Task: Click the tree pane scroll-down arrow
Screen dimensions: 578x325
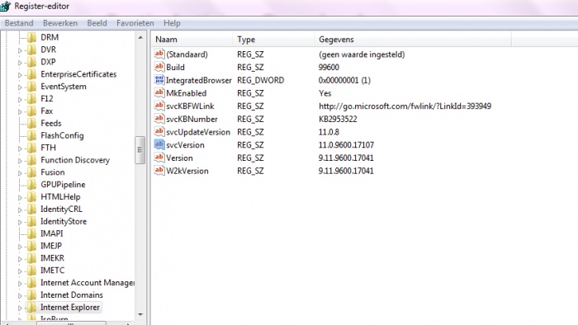Action: 140,314
